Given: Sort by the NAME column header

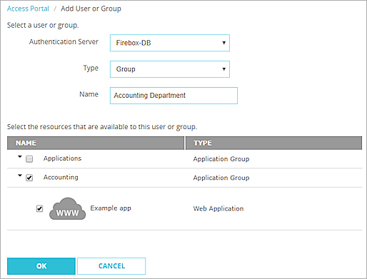Looking at the screenshot, I should click(96, 143).
